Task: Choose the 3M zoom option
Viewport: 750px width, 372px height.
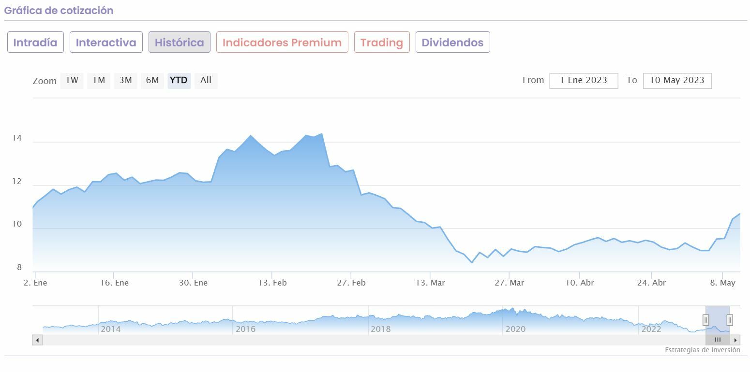Action: coord(125,81)
